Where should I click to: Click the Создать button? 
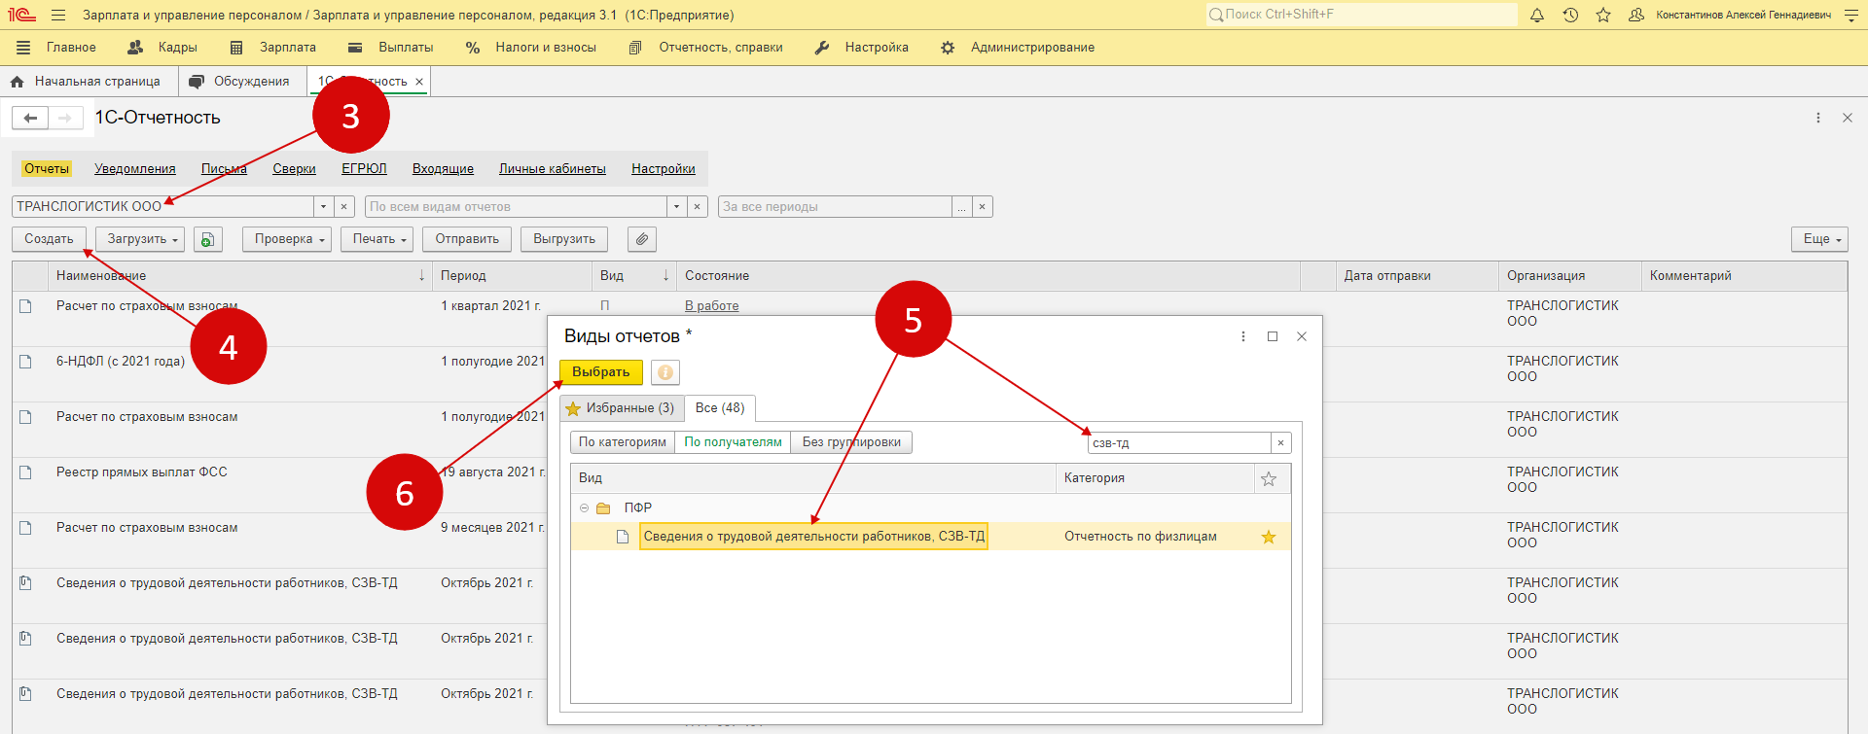pos(49,239)
